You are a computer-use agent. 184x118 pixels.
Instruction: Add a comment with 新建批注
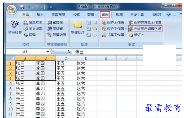tap(78, 28)
